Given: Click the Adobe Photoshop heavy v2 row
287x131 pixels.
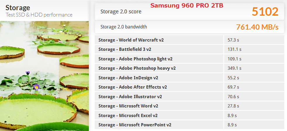Looking at the screenshot, I should click(x=137, y=68).
